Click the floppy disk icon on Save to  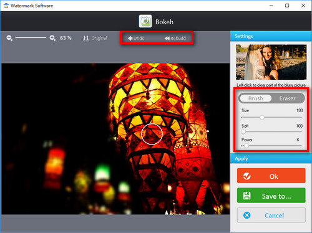click(x=247, y=196)
